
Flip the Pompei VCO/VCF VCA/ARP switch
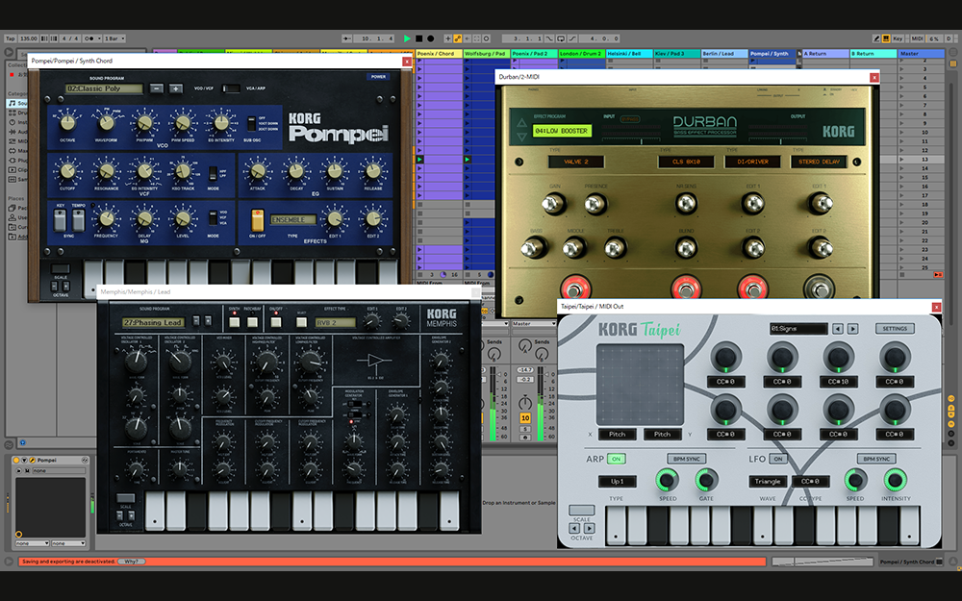(x=231, y=88)
